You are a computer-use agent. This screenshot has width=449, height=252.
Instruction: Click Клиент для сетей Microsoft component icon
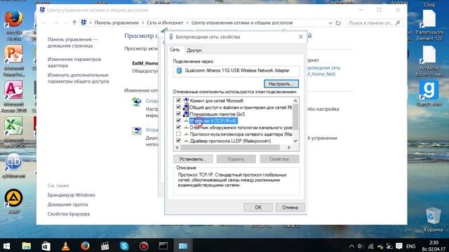(x=186, y=100)
